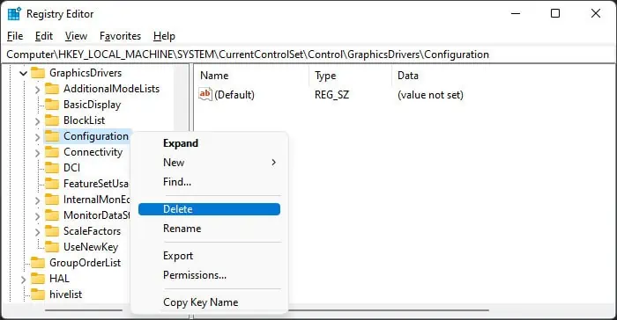Expand the BlockList key

tap(37, 121)
